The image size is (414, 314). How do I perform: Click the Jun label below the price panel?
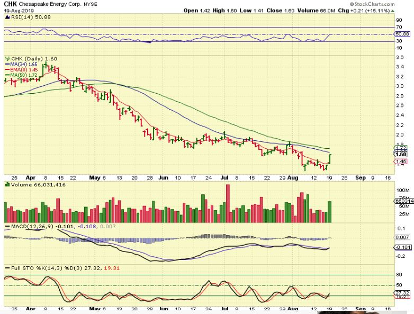click(x=164, y=178)
